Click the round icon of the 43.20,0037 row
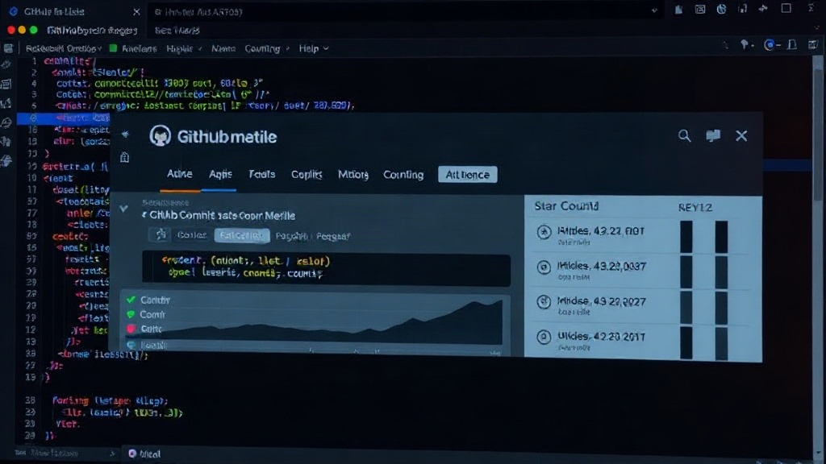826x464 pixels. pos(544,267)
